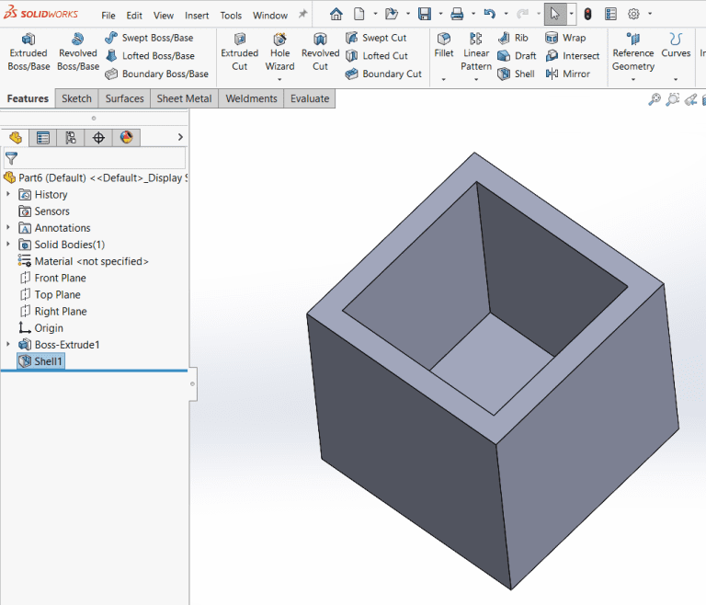Choose the Swept Boss/Base tool
Image resolution: width=706 pixels, height=605 pixels.
pyautogui.click(x=150, y=38)
